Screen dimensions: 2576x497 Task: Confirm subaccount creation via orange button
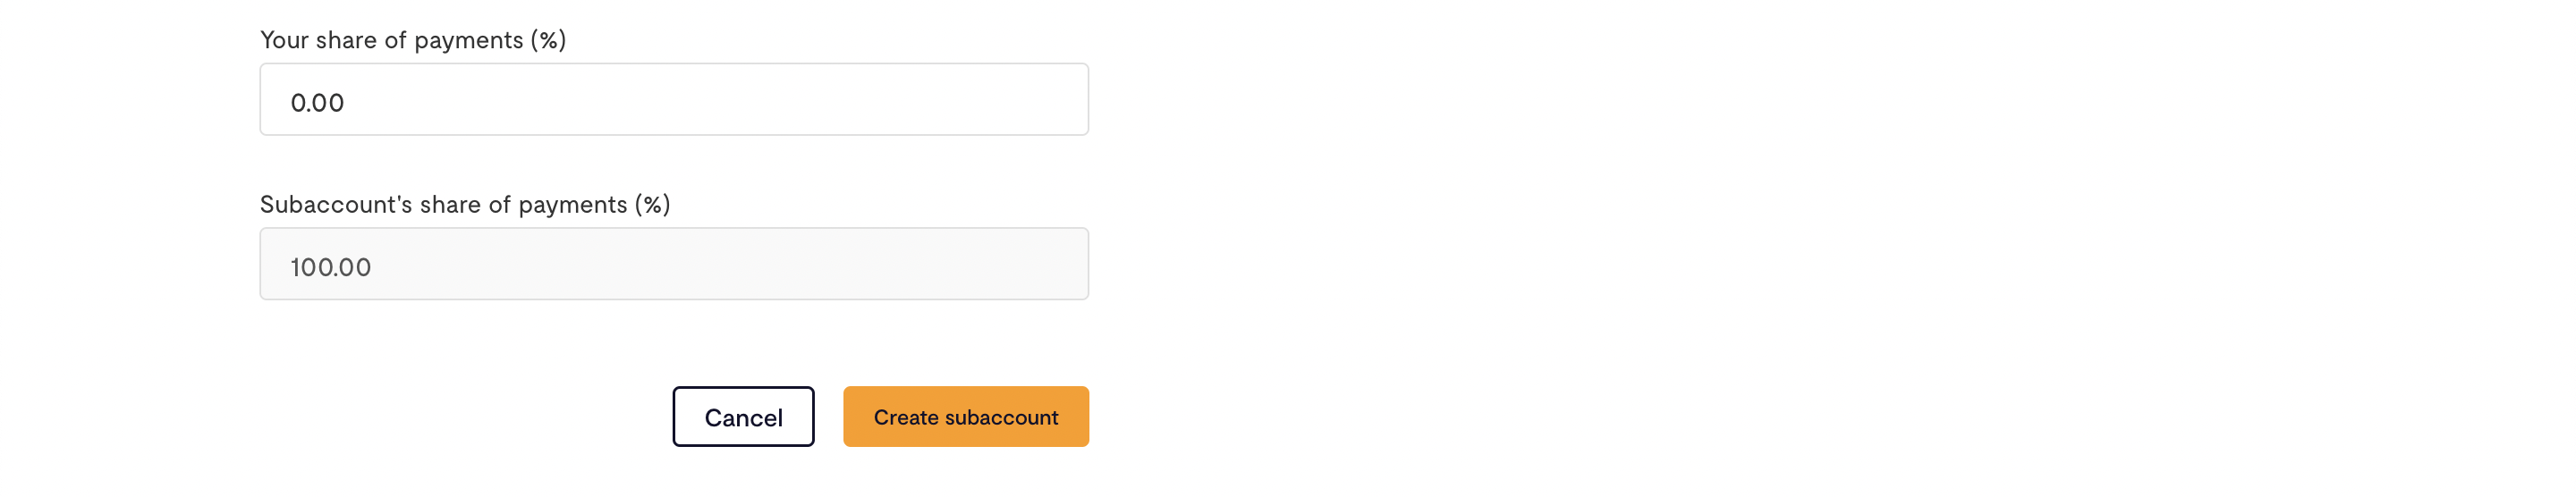[x=965, y=416]
